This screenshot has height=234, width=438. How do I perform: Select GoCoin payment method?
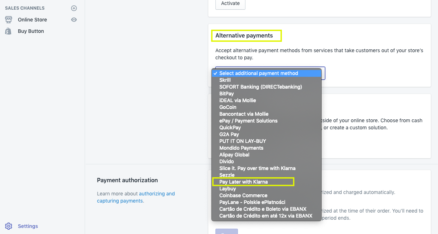(267, 107)
